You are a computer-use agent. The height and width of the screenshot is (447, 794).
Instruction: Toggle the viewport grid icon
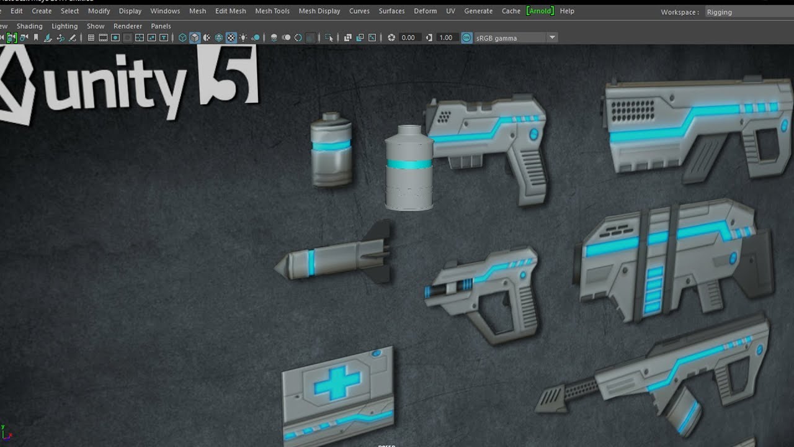coord(91,38)
